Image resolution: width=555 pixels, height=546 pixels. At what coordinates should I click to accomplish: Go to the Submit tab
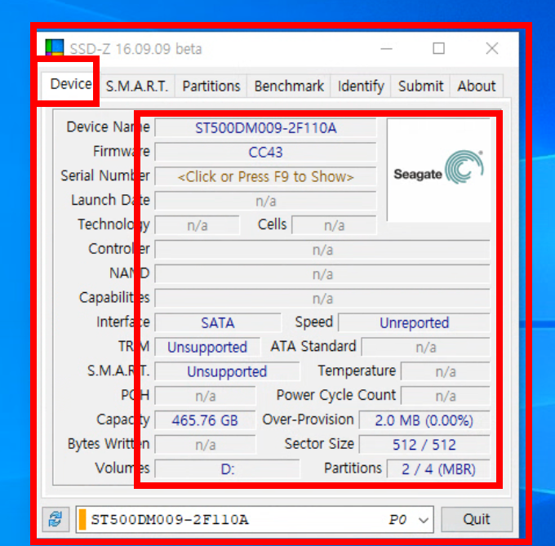pyautogui.click(x=420, y=86)
